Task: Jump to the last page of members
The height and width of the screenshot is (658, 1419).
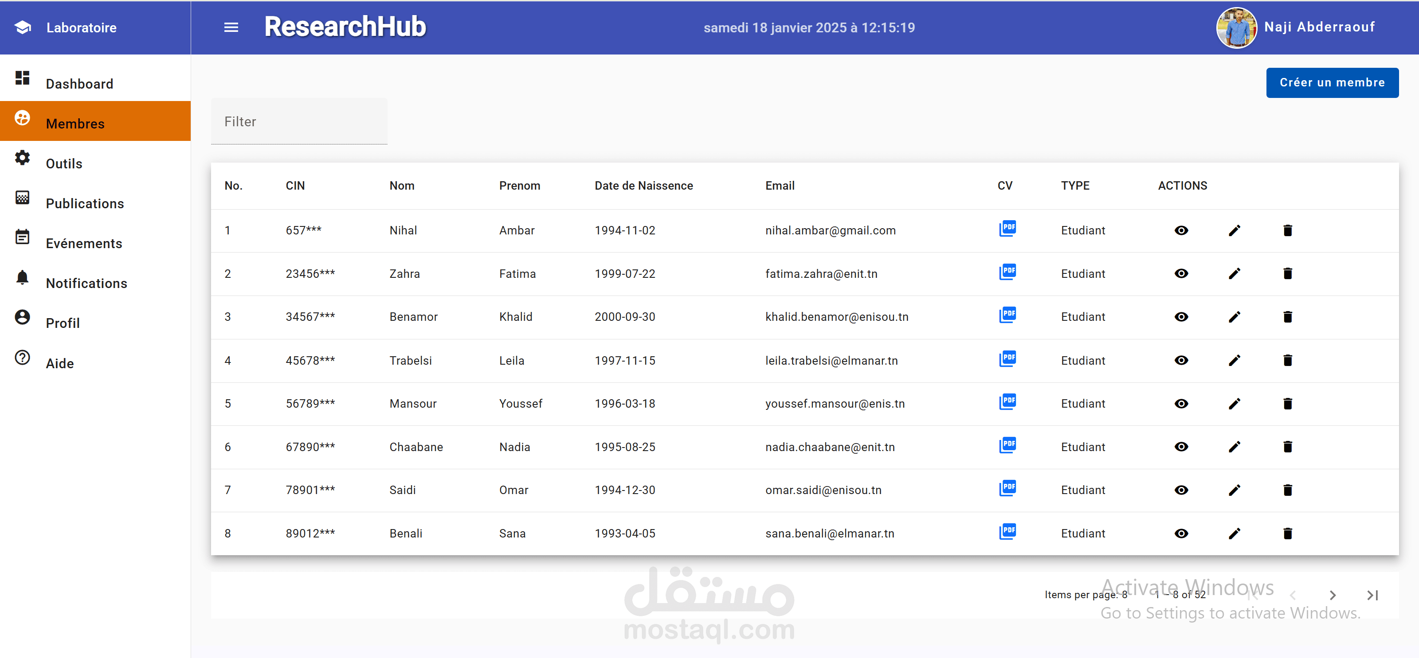Action: coord(1372,595)
